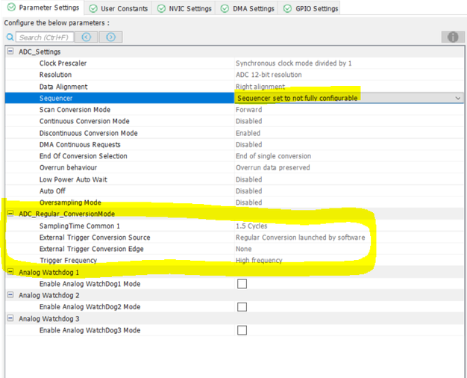
Task: Click Scan Conversion value 'Forward'
Action: click(x=249, y=110)
